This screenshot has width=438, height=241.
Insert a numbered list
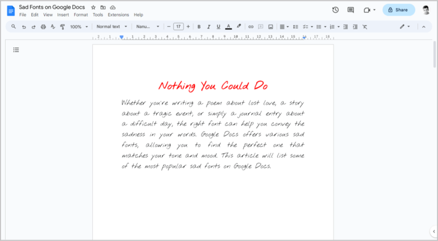[332, 27]
